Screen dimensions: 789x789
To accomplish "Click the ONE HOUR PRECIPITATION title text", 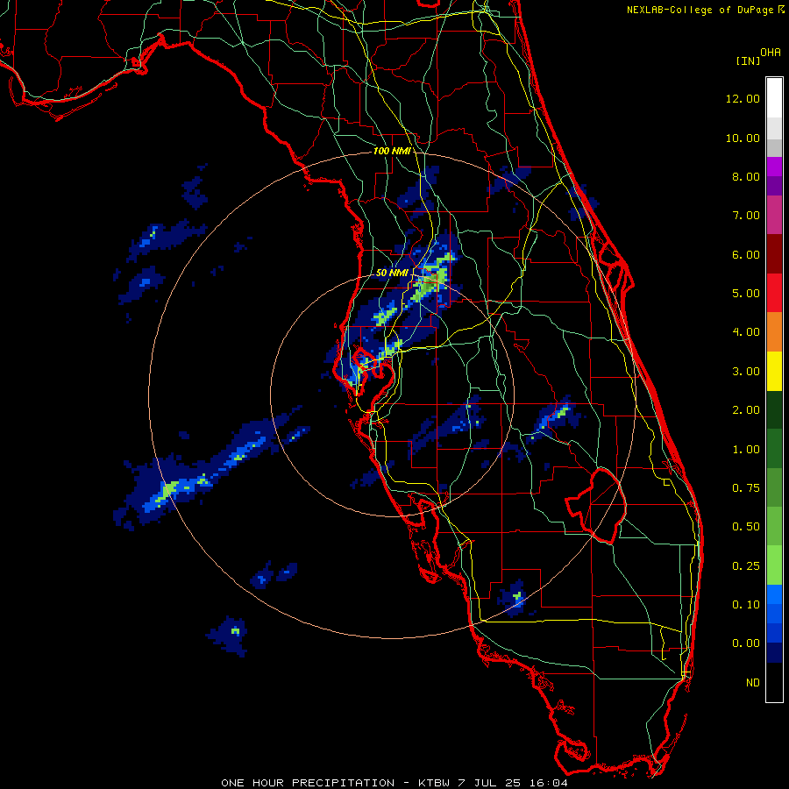I will [308, 783].
